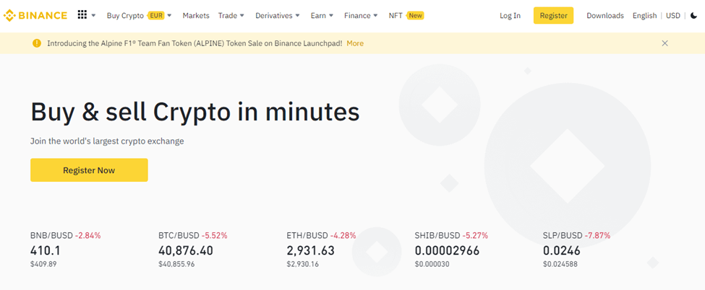Click the yellow warning icon in banner
The height and width of the screenshot is (290, 705).
[37, 43]
